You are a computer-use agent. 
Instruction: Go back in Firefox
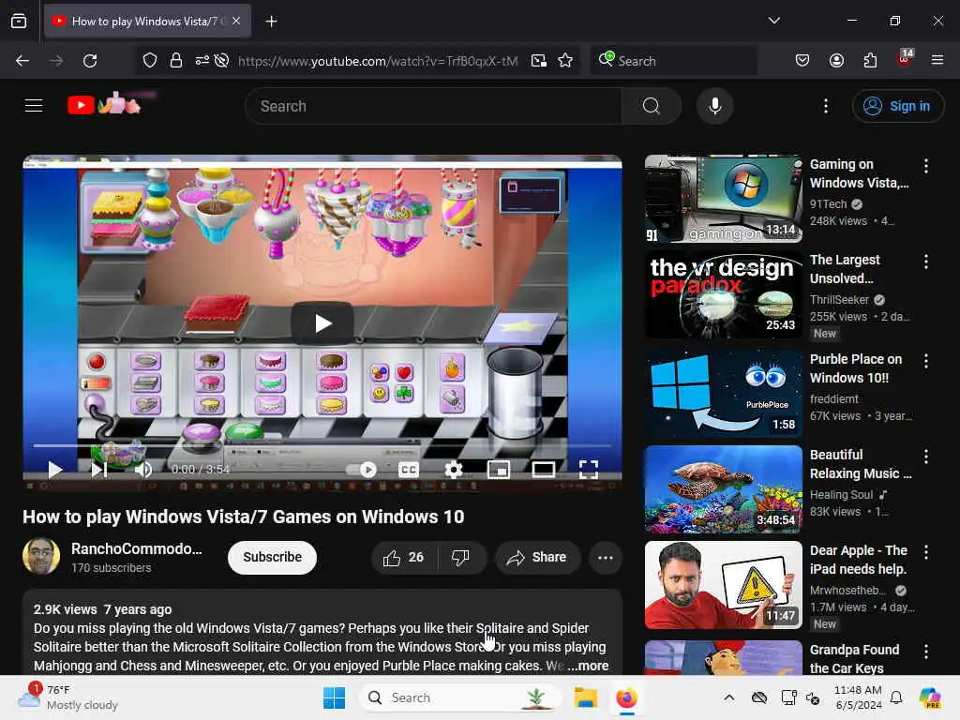tap(22, 61)
